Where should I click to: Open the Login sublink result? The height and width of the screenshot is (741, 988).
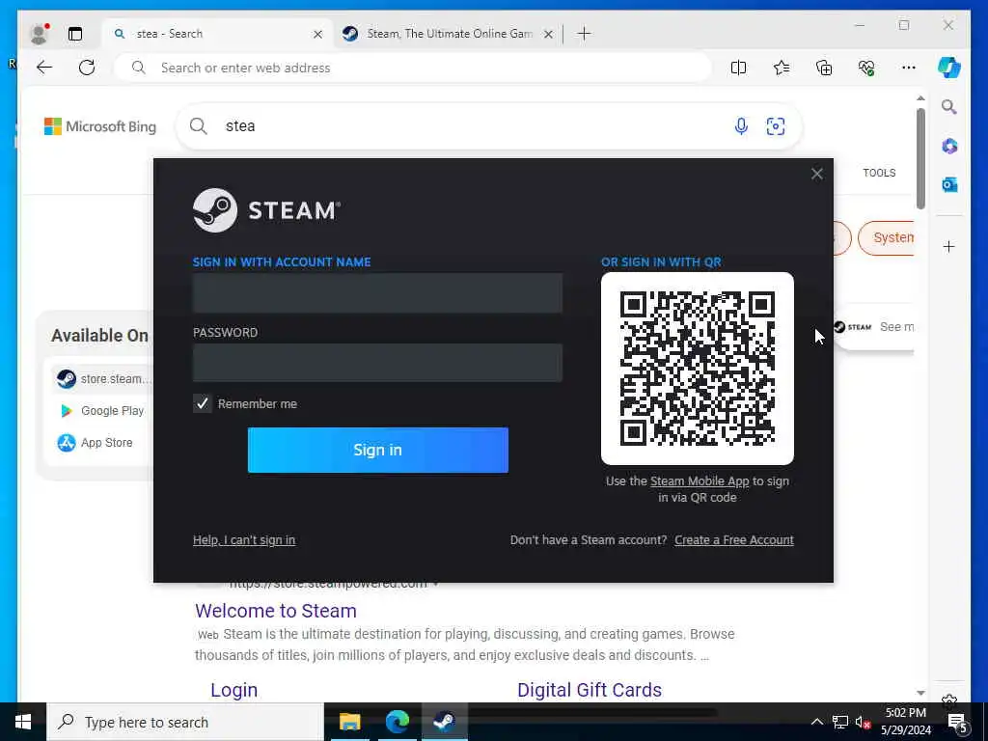[233, 690]
